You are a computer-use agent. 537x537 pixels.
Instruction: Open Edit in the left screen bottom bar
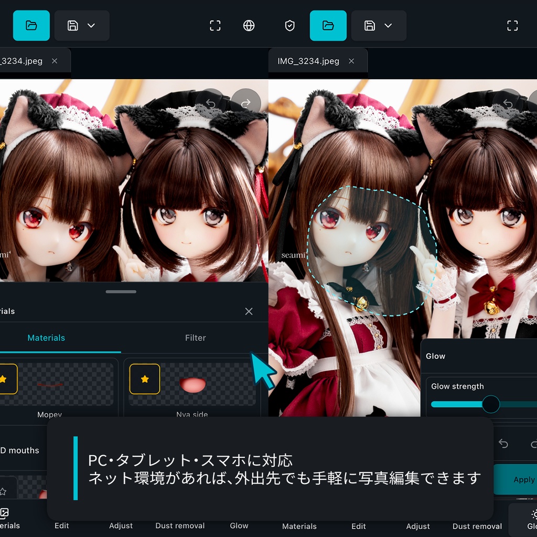point(62,525)
